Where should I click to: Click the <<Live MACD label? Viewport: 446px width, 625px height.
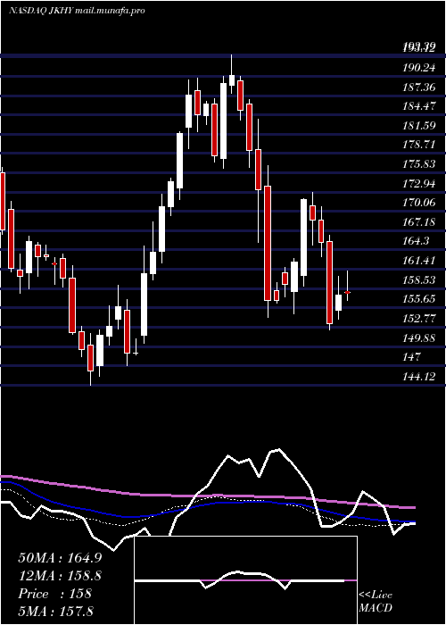point(376,602)
